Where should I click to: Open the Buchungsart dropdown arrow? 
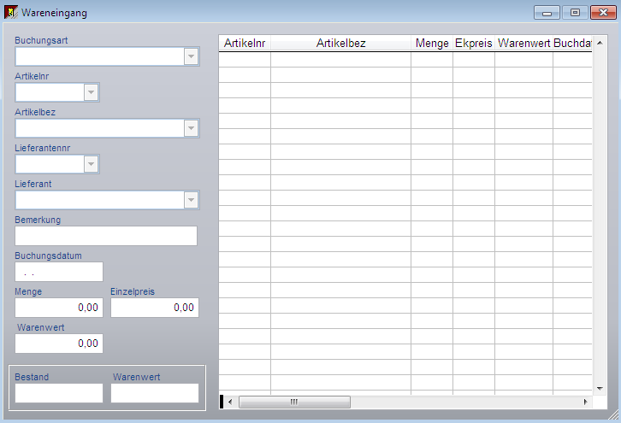191,56
